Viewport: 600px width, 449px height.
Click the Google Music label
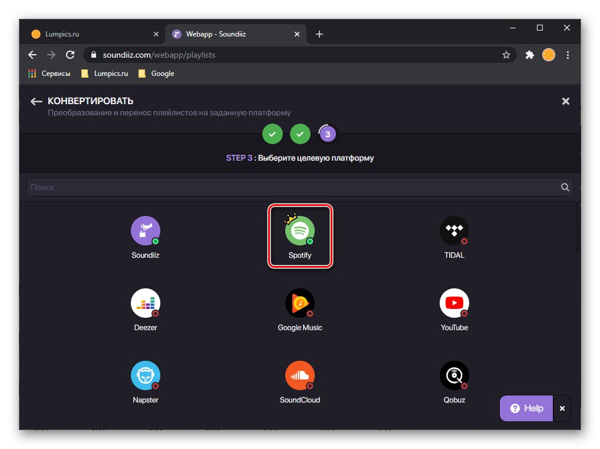point(300,328)
